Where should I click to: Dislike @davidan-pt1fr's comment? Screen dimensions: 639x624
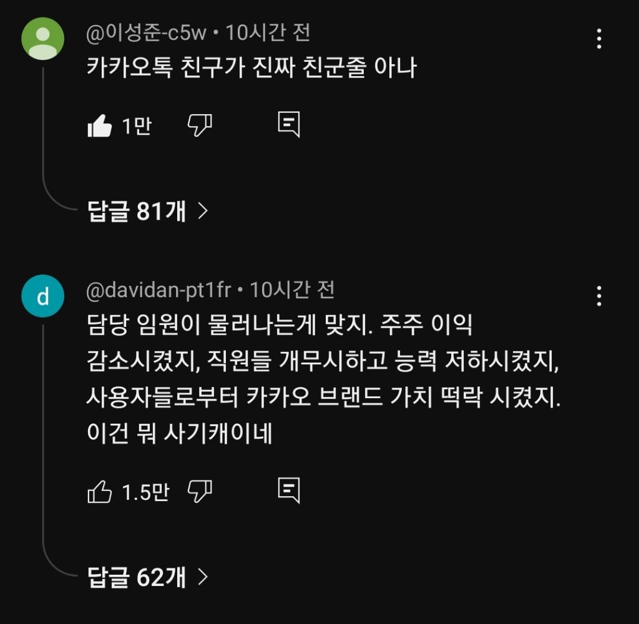200,491
